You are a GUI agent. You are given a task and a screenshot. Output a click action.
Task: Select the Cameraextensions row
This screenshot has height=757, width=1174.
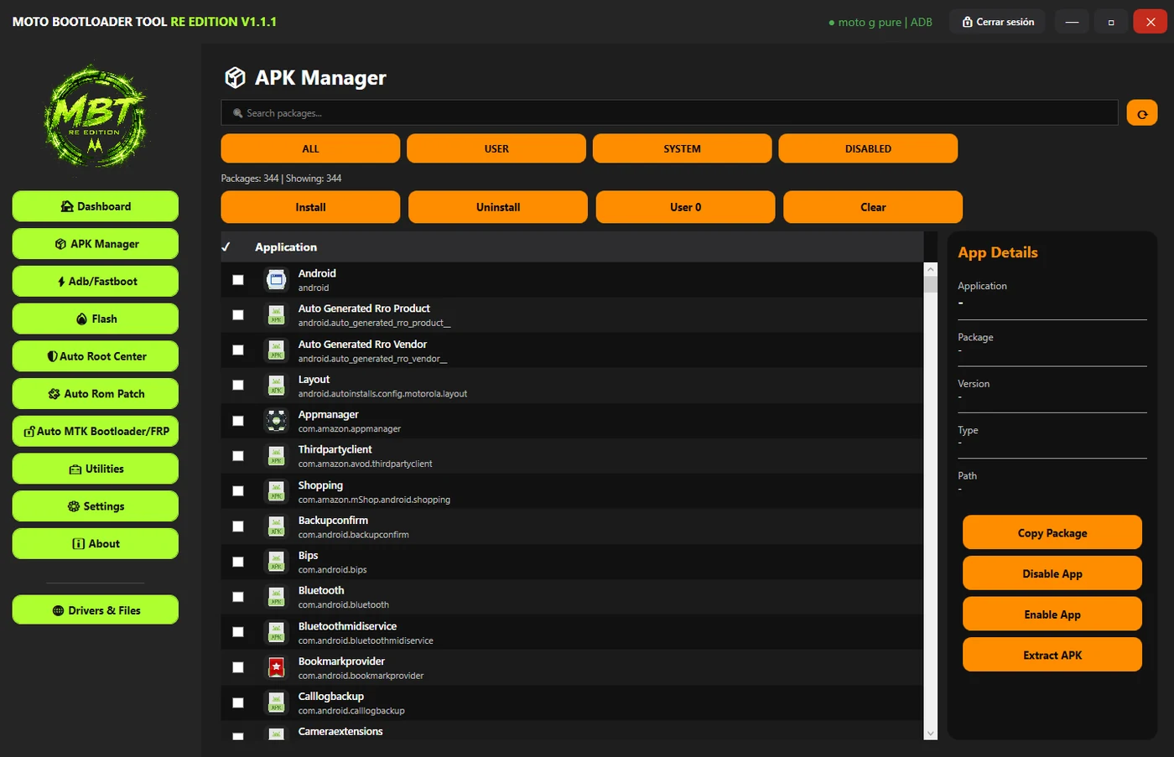tap(572, 732)
